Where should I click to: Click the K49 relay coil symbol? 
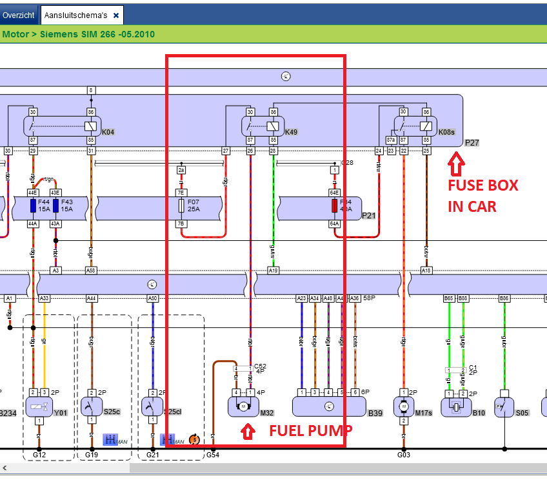pos(273,126)
